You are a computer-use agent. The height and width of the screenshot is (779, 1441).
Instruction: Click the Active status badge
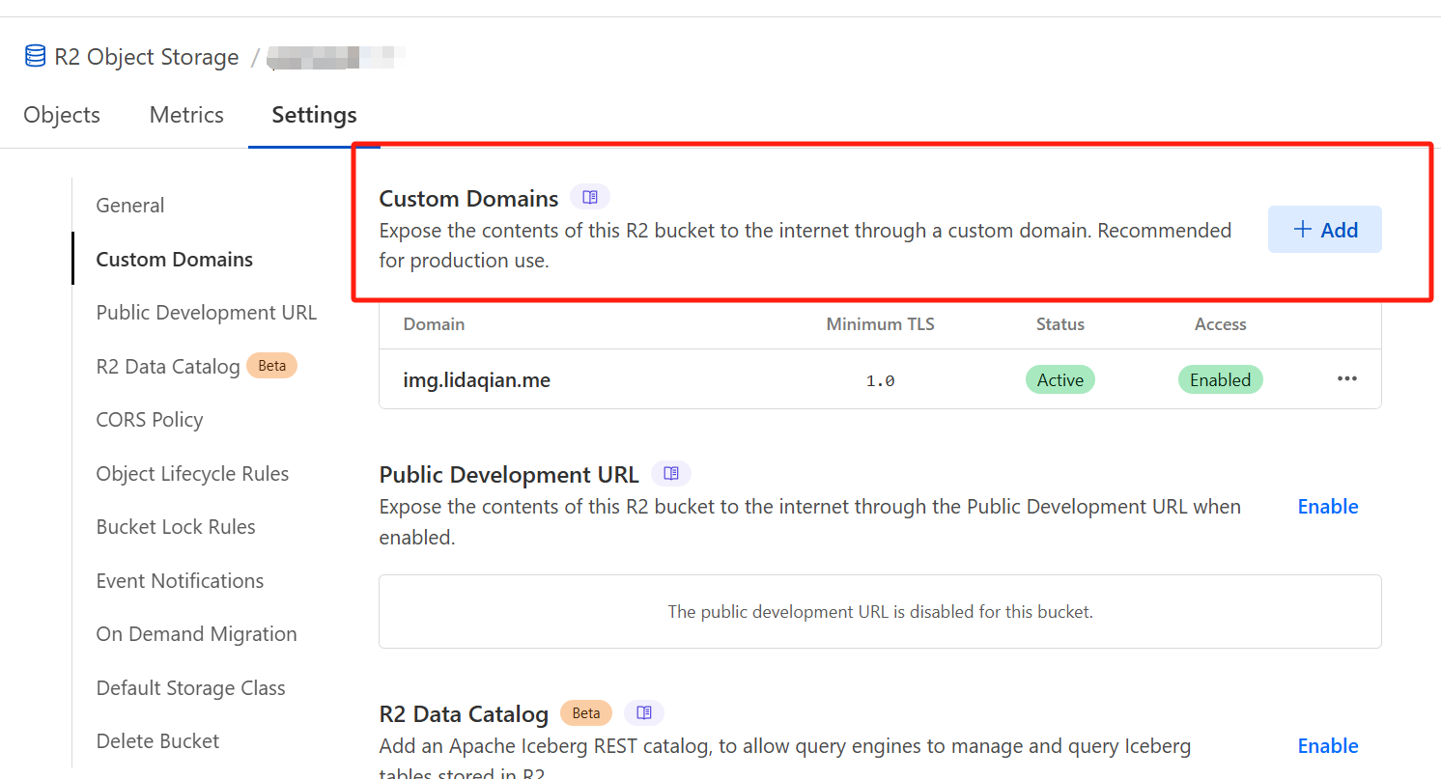(1060, 380)
